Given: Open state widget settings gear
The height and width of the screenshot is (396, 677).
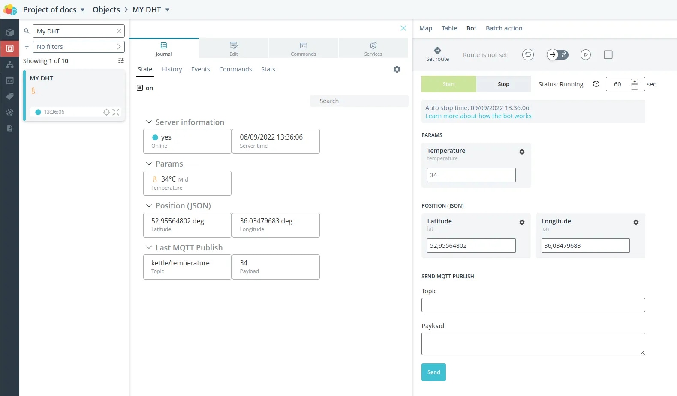Looking at the screenshot, I should (397, 69).
